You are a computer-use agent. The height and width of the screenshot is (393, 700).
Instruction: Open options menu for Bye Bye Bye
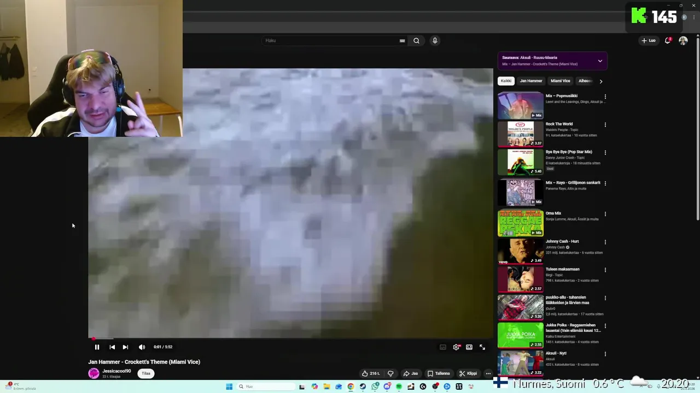pyautogui.click(x=605, y=153)
